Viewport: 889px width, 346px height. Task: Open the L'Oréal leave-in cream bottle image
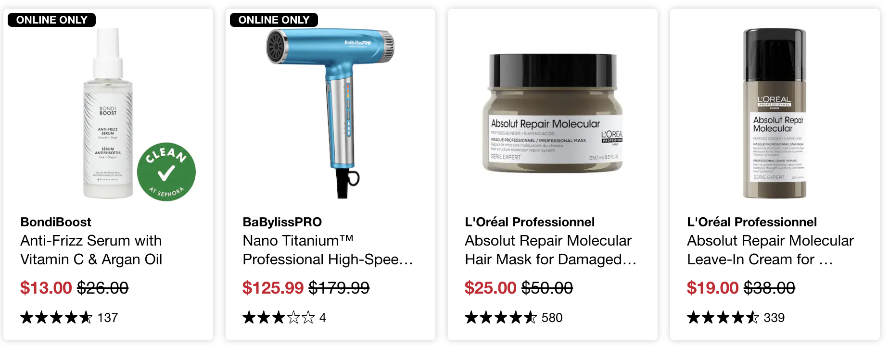pos(775,113)
